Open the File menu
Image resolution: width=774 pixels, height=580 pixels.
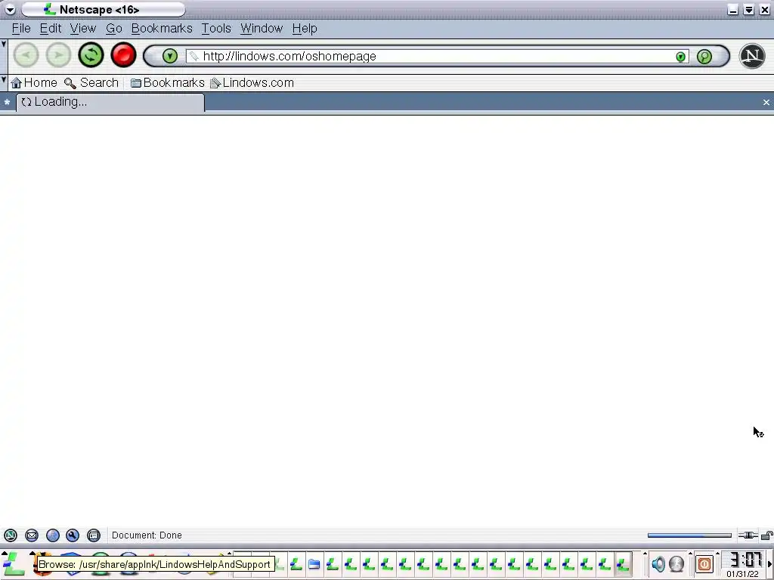(21, 29)
